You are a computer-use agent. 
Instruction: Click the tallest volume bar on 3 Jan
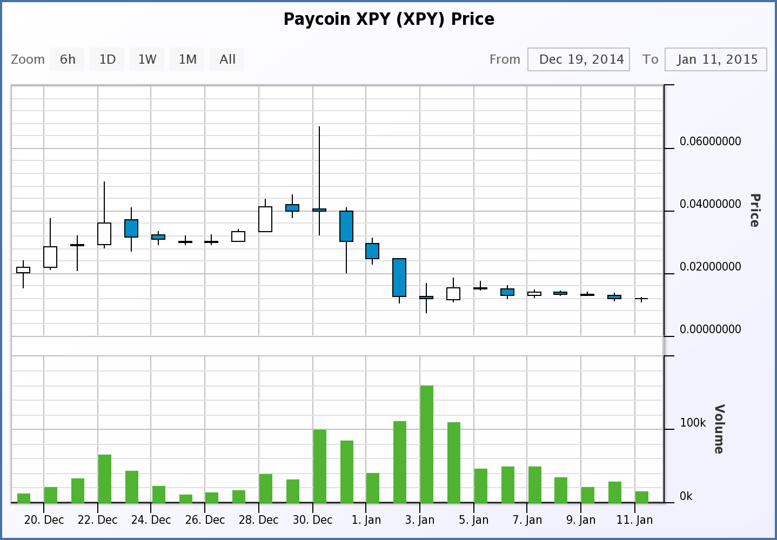[427, 444]
